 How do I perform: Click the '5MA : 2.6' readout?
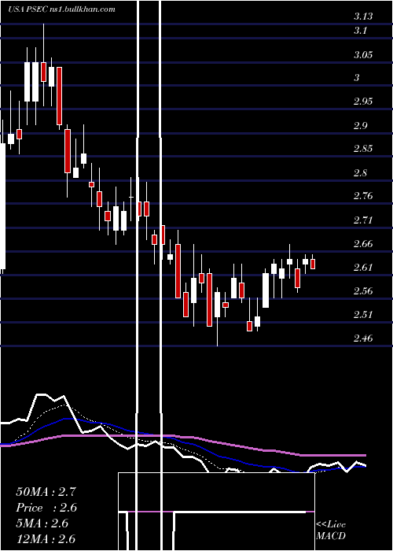point(42,523)
